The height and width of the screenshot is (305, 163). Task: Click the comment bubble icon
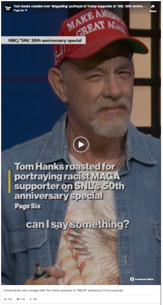pyautogui.click(x=18, y=299)
